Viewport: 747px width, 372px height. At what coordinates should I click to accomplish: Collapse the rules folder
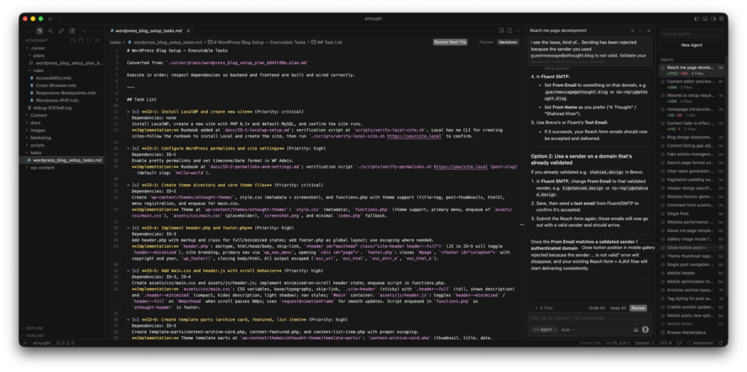click(x=38, y=71)
